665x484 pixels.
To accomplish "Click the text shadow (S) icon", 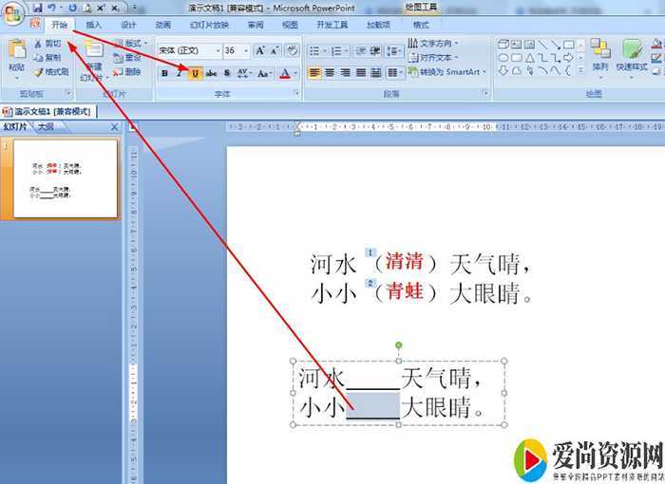I will 227,73.
